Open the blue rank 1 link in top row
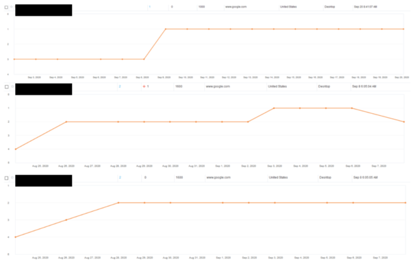 click(149, 7)
